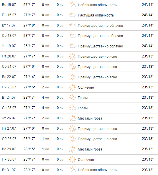The width and height of the screenshot is (158, 175).
Task: Click the thunderstorm icon for Вт 24.07
Action: point(73,98)
